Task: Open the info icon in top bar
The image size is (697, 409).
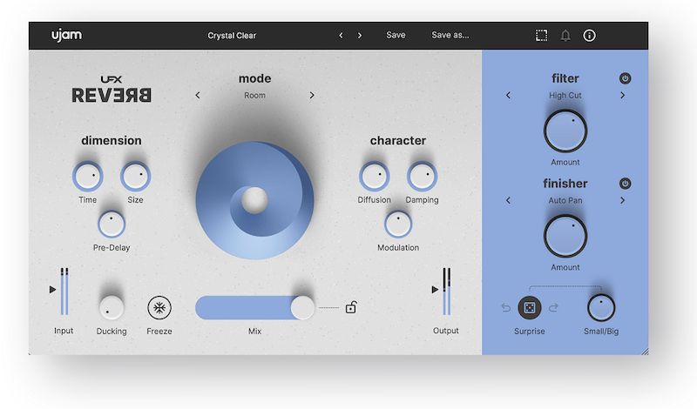Action: pos(590,36)
